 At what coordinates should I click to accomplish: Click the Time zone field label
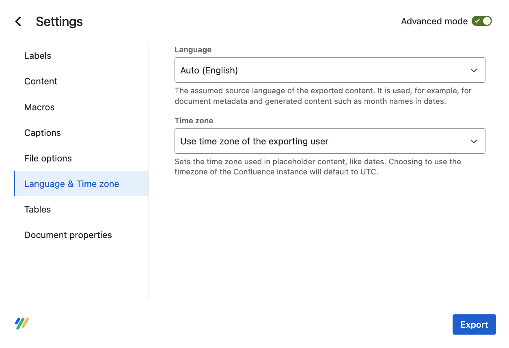pos(194,120)
